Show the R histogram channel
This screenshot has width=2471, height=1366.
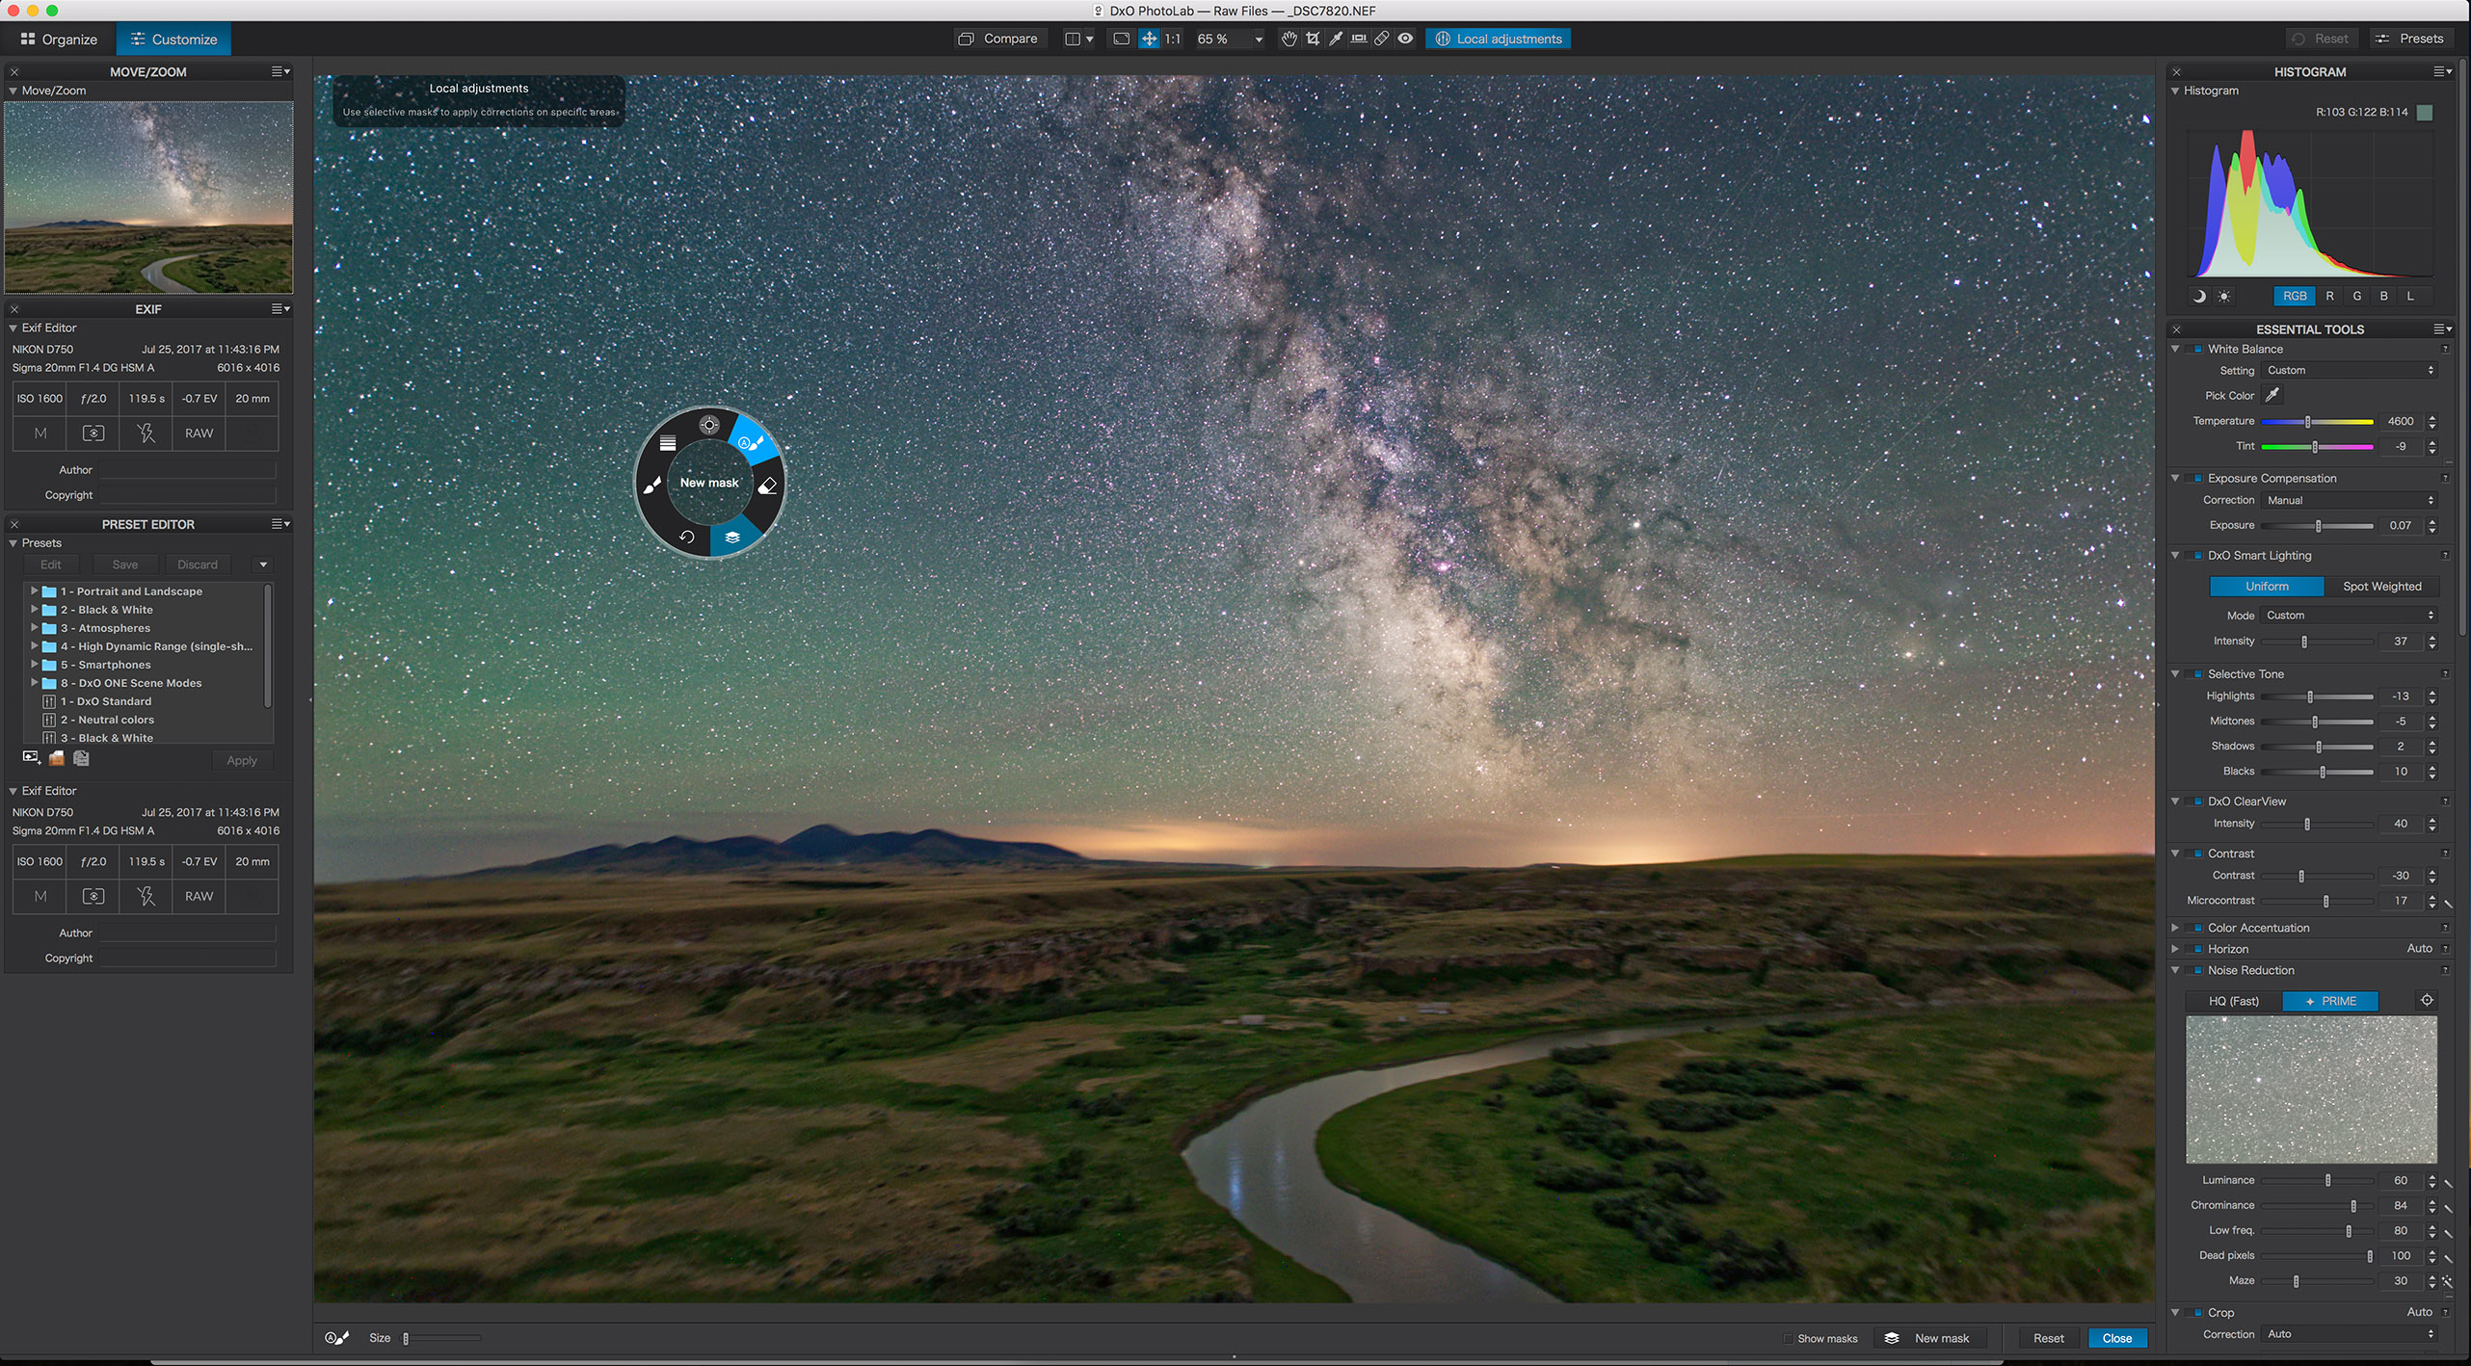coord(2329,296)
